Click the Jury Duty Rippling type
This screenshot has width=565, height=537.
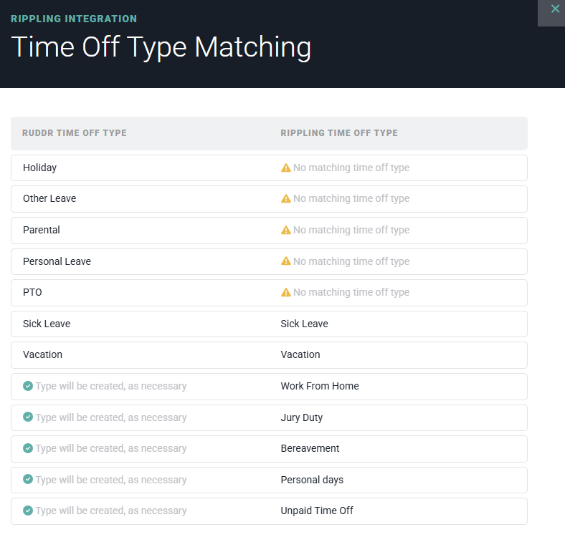[x=302, y=417]
